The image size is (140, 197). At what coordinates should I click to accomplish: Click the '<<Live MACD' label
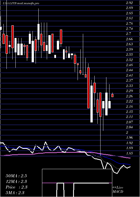(118, 190)
